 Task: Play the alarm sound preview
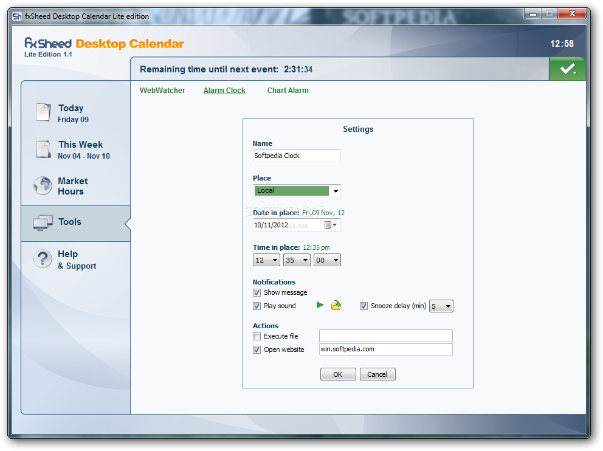(x=320, y=305)
